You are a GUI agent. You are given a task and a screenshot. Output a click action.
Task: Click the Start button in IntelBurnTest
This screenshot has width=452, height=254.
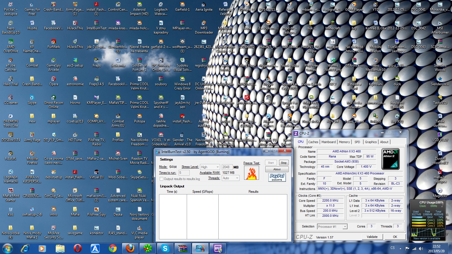271,163
